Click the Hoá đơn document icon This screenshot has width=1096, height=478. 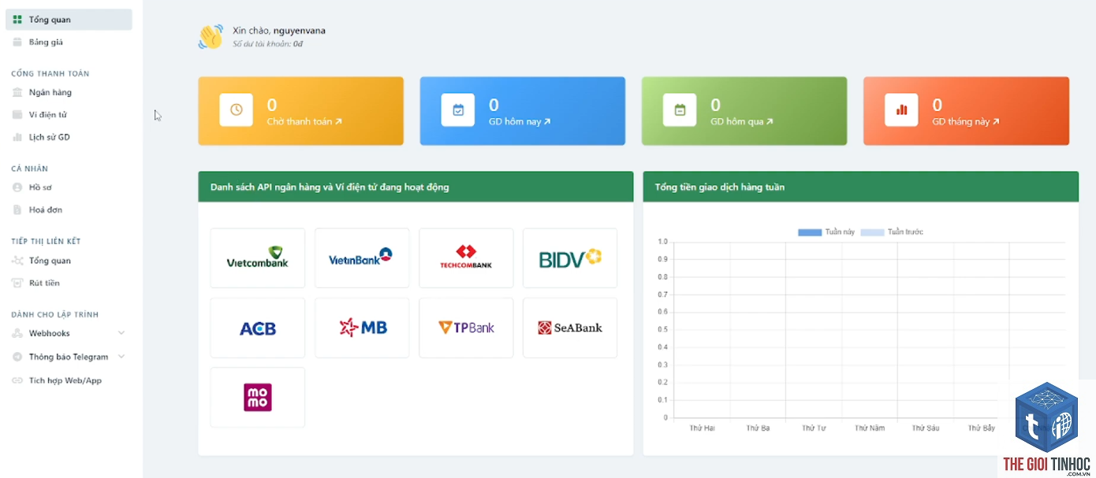(x=17, y=209)
